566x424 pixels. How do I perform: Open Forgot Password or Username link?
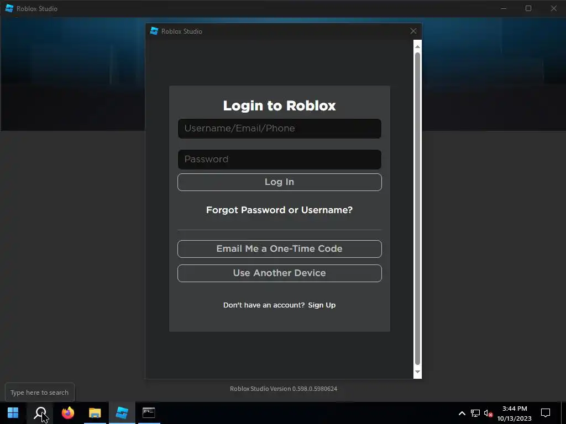279,210
